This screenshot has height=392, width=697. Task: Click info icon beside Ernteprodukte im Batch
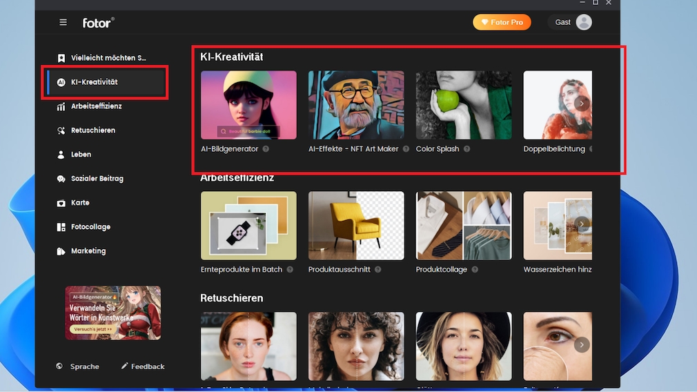click(x=290, y=270)
